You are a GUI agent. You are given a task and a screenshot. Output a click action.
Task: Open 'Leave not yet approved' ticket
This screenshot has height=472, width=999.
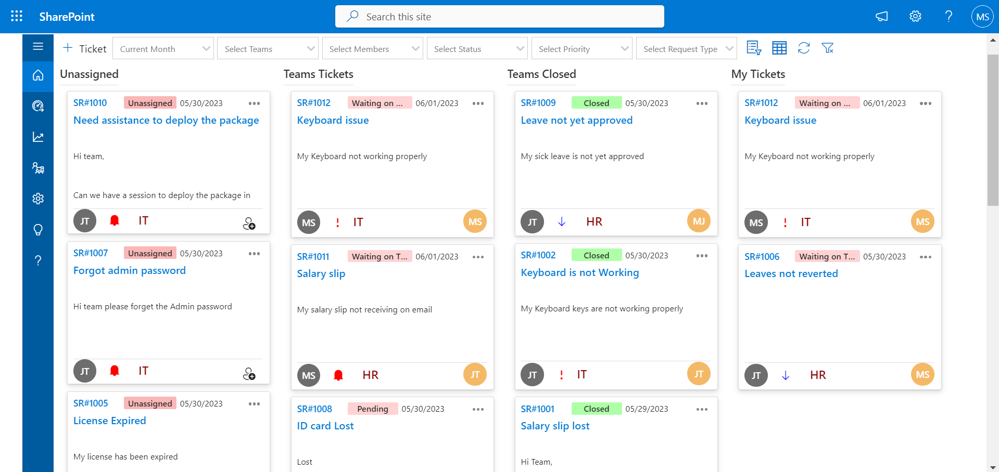[577, 121]
